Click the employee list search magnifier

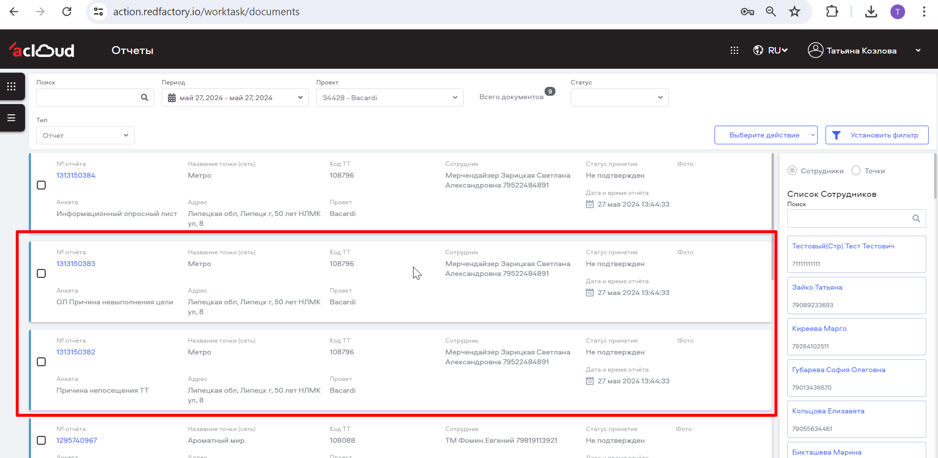click(x=916, y=218)
